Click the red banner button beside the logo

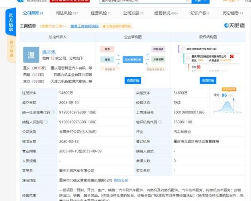coord(70,1)
